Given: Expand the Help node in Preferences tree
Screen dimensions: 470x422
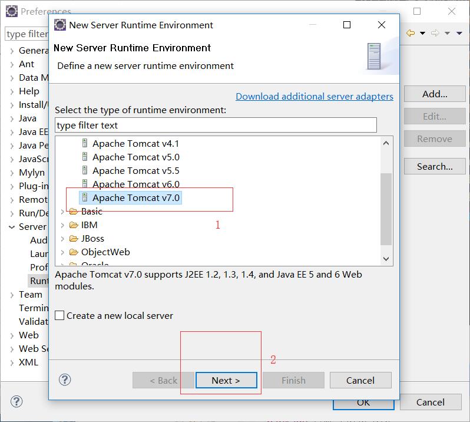Looking at the screenshot, I should tap(12, 91).
